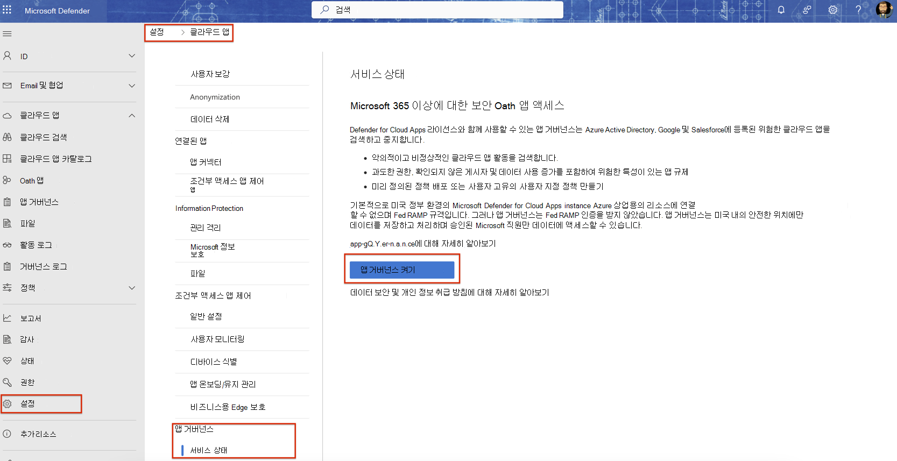Click the ID person icon in sidebar
Viewport: 897px width, 461px height.
point(7,56)
